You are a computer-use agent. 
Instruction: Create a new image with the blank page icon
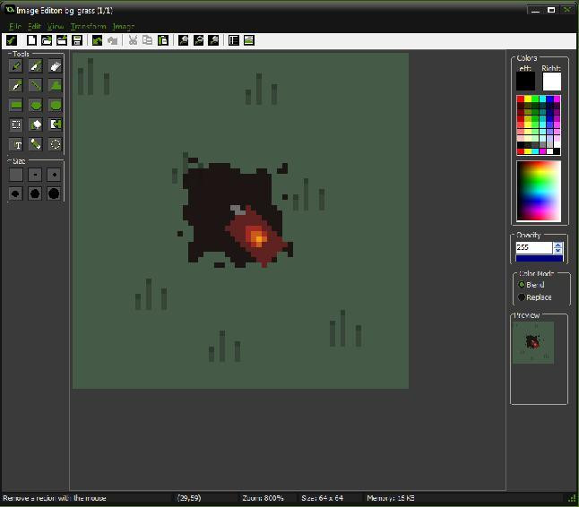click(x=31, y=40)
